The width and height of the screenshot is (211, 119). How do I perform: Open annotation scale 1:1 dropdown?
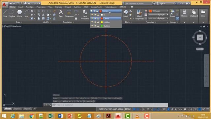(180, 109)
